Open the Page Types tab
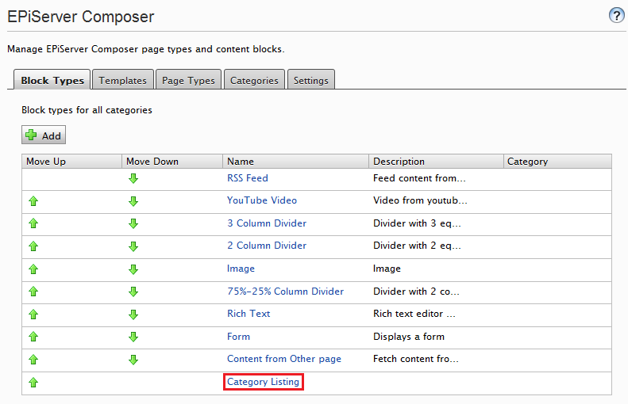Viewport: 628px width, 404px height. (188, 80)
